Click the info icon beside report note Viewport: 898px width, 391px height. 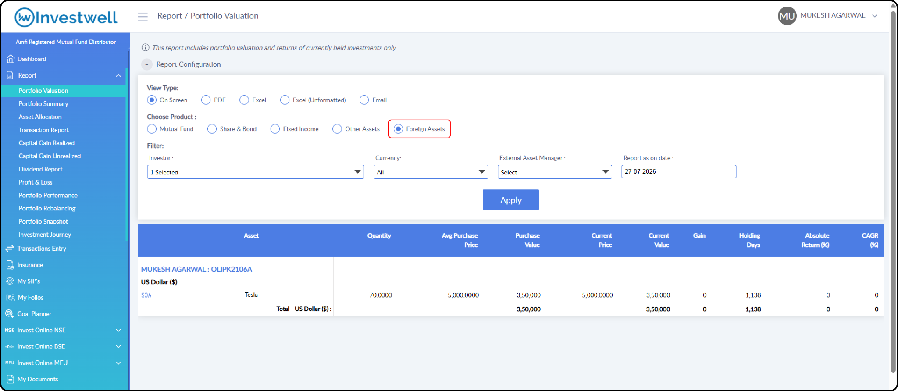pyautogui.click(x=146, y=47)
